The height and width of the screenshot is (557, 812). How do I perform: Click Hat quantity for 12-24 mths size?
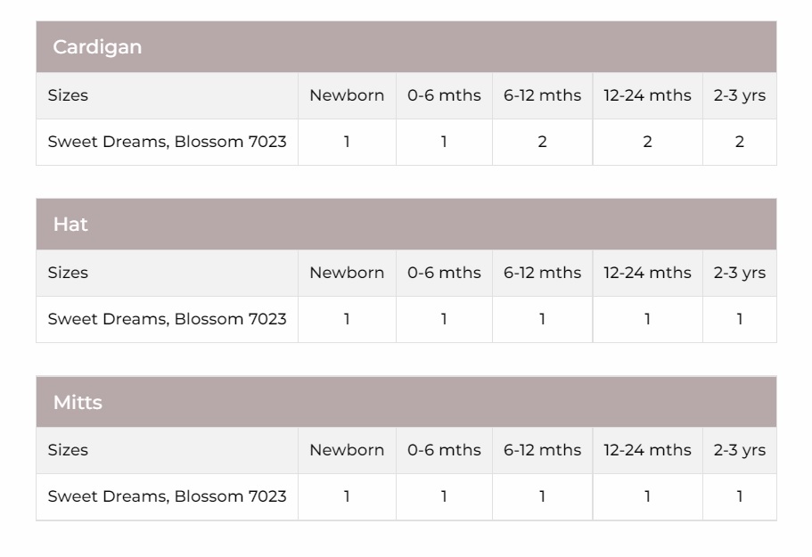tap(647, 319)
